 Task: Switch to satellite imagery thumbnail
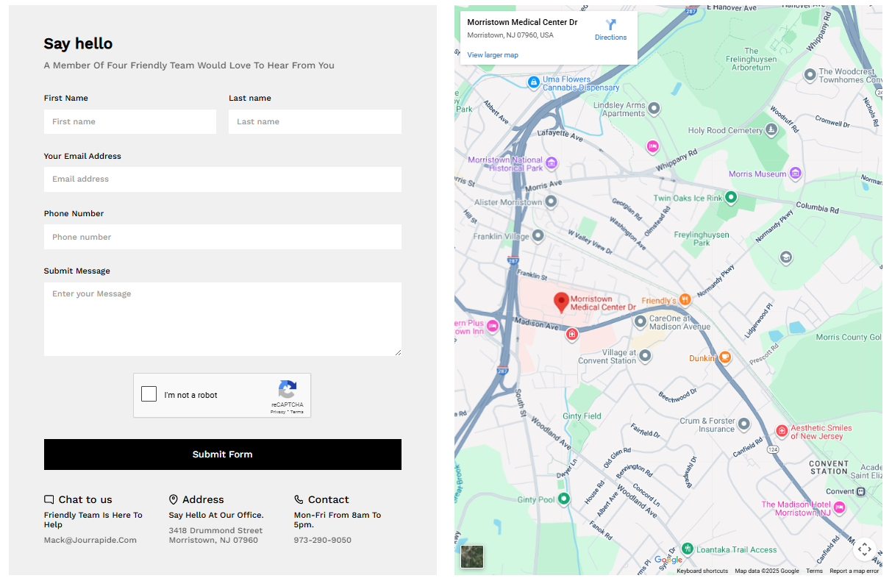(x=472, y=556)
